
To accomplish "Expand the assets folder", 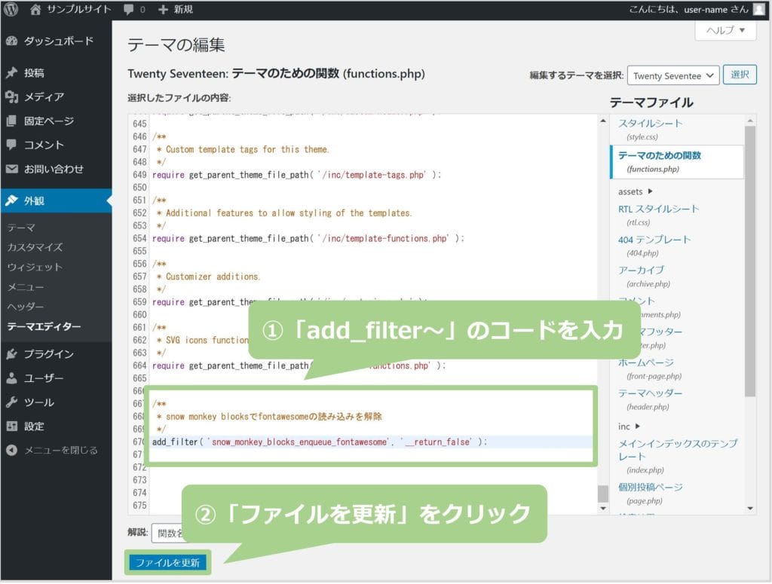I will click(x=635, y=191).
